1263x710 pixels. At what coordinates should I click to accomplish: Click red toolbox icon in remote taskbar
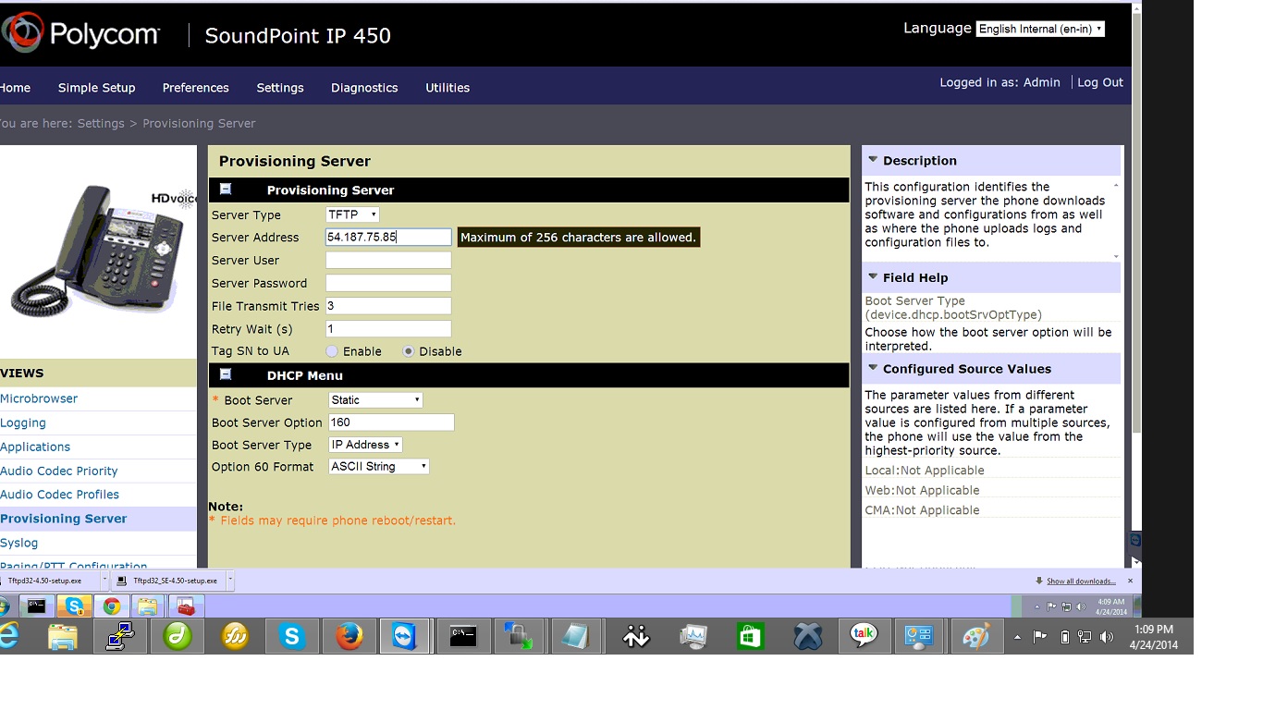click(186, 606)
